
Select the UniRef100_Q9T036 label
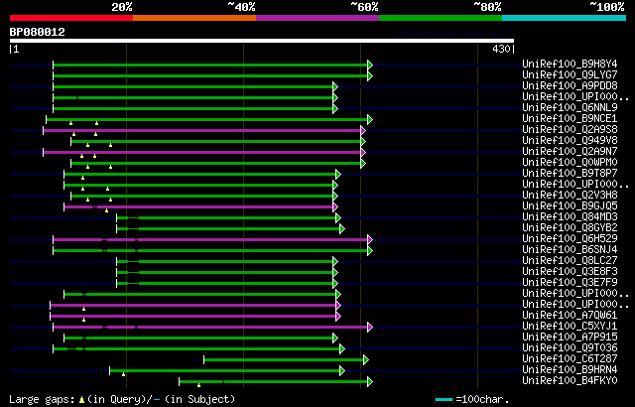pos(570,348)
